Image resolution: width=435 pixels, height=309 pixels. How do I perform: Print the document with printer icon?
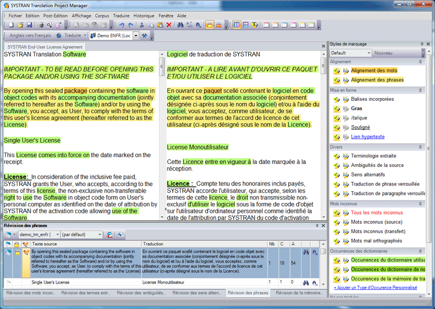(41, 26)
